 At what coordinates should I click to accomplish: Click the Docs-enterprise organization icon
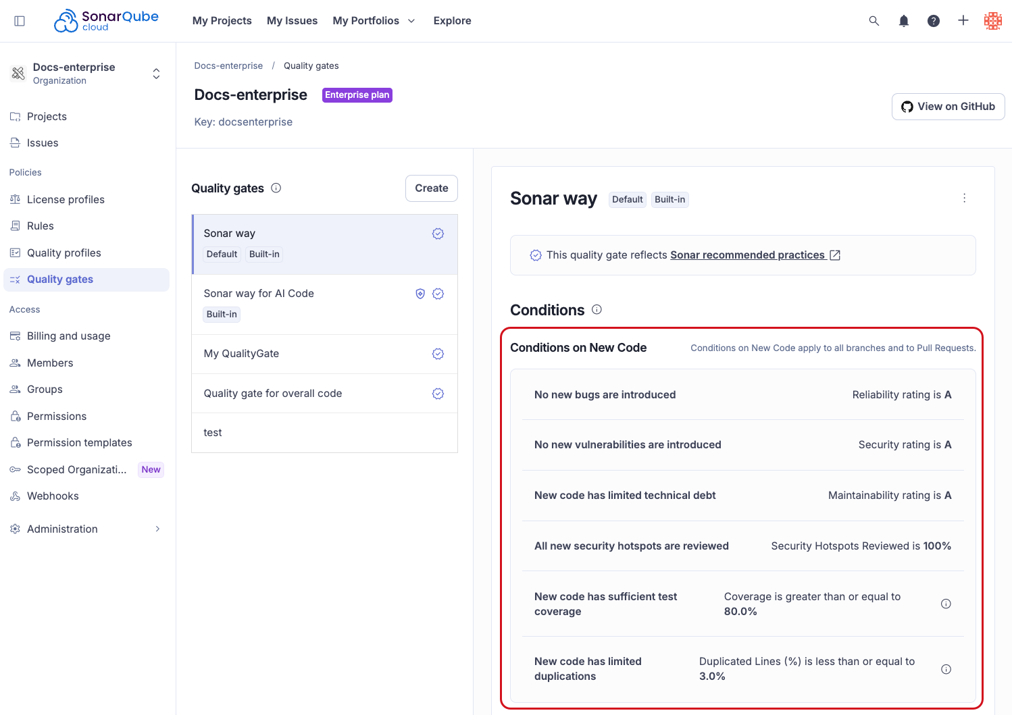(x=18, y=73)
